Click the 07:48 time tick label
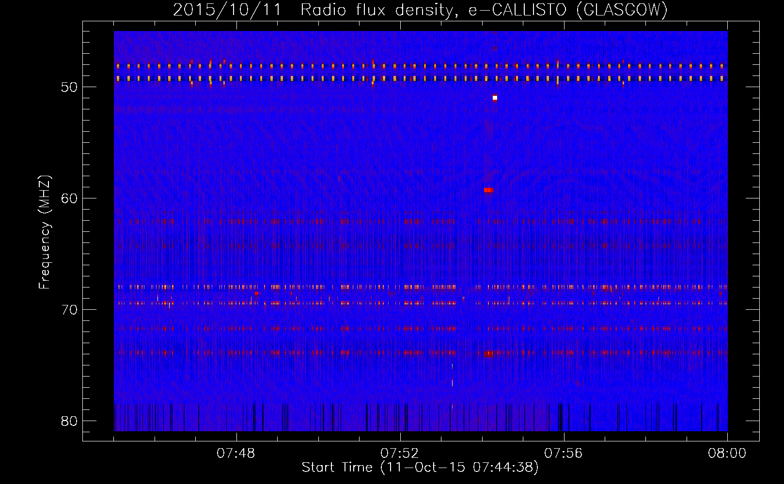784x484 pixels. [x=236, y=454]
